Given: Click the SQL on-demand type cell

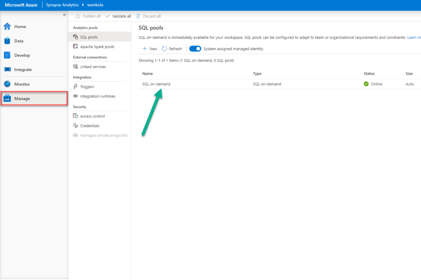Looking at the screenshot, I should pyautogui.click(x=267, y=84).
